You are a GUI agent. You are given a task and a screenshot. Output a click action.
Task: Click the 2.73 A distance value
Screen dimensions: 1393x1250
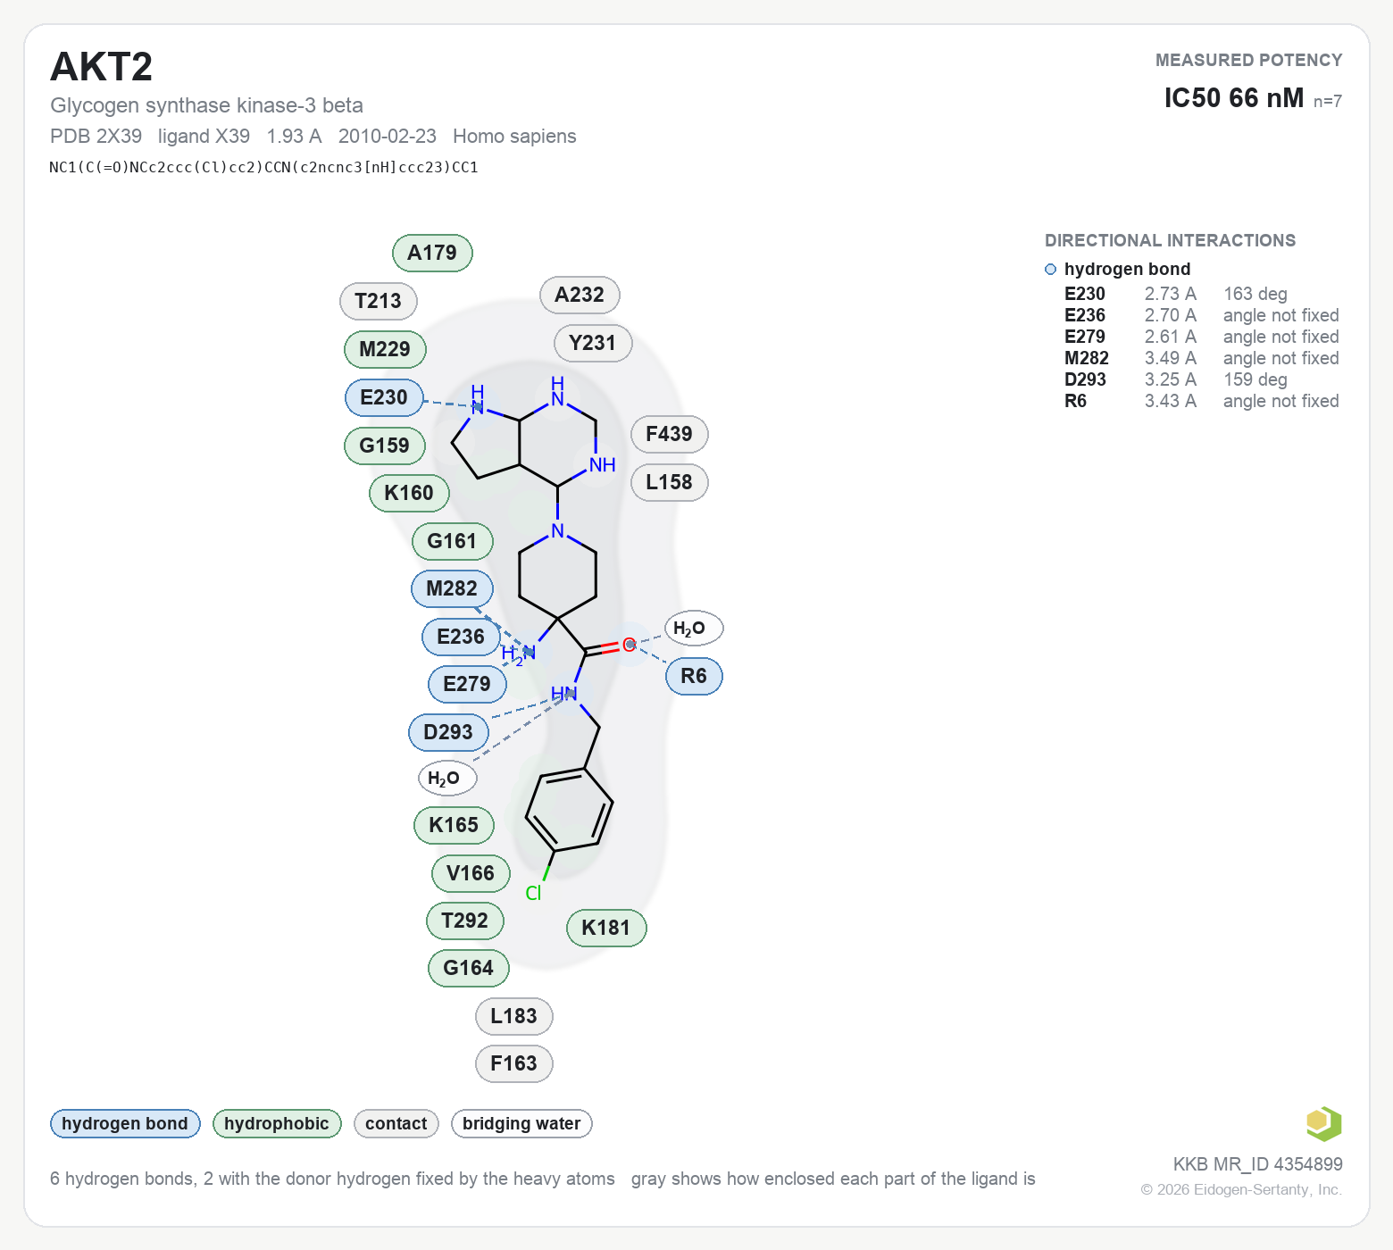pos(1171,294)
